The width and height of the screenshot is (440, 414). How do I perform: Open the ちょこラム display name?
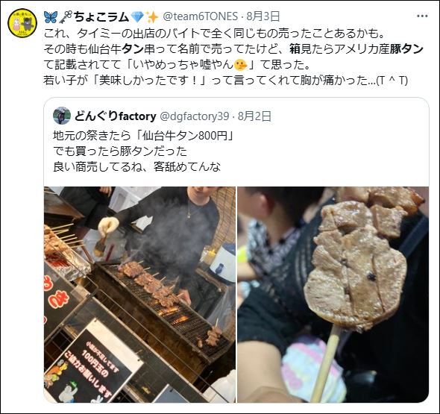(x=101, y=17)
